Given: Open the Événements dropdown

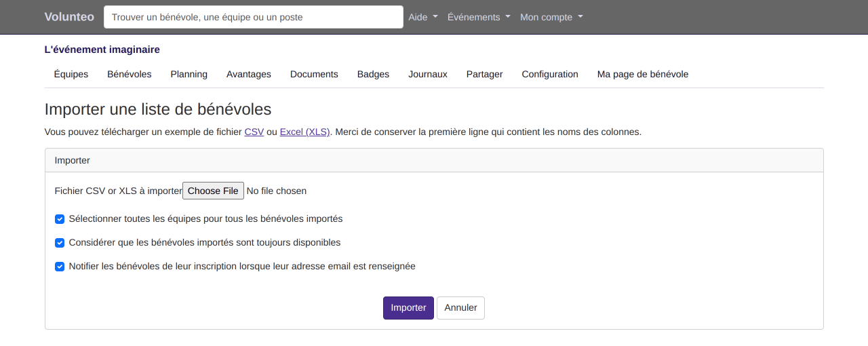Looking at the screenshot, I should point(479,17).
